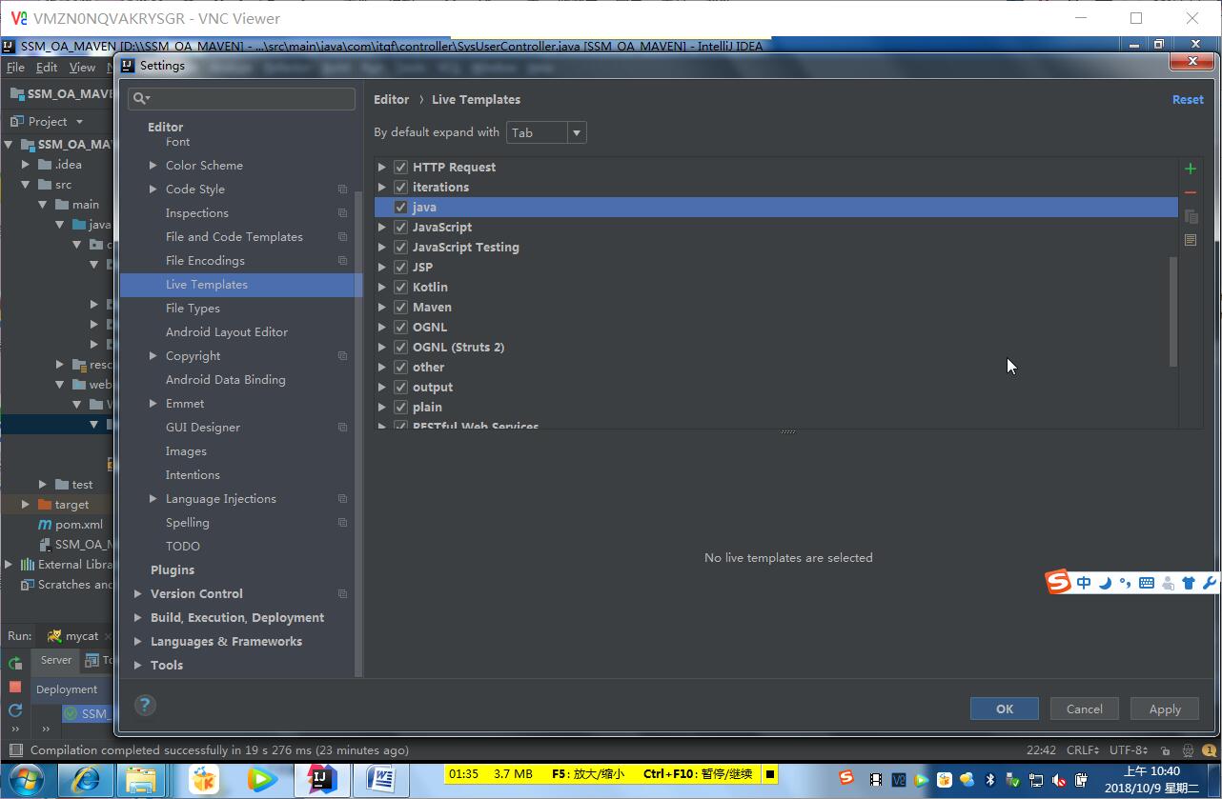Open the Windows Start menu

(x=26, y=781)
